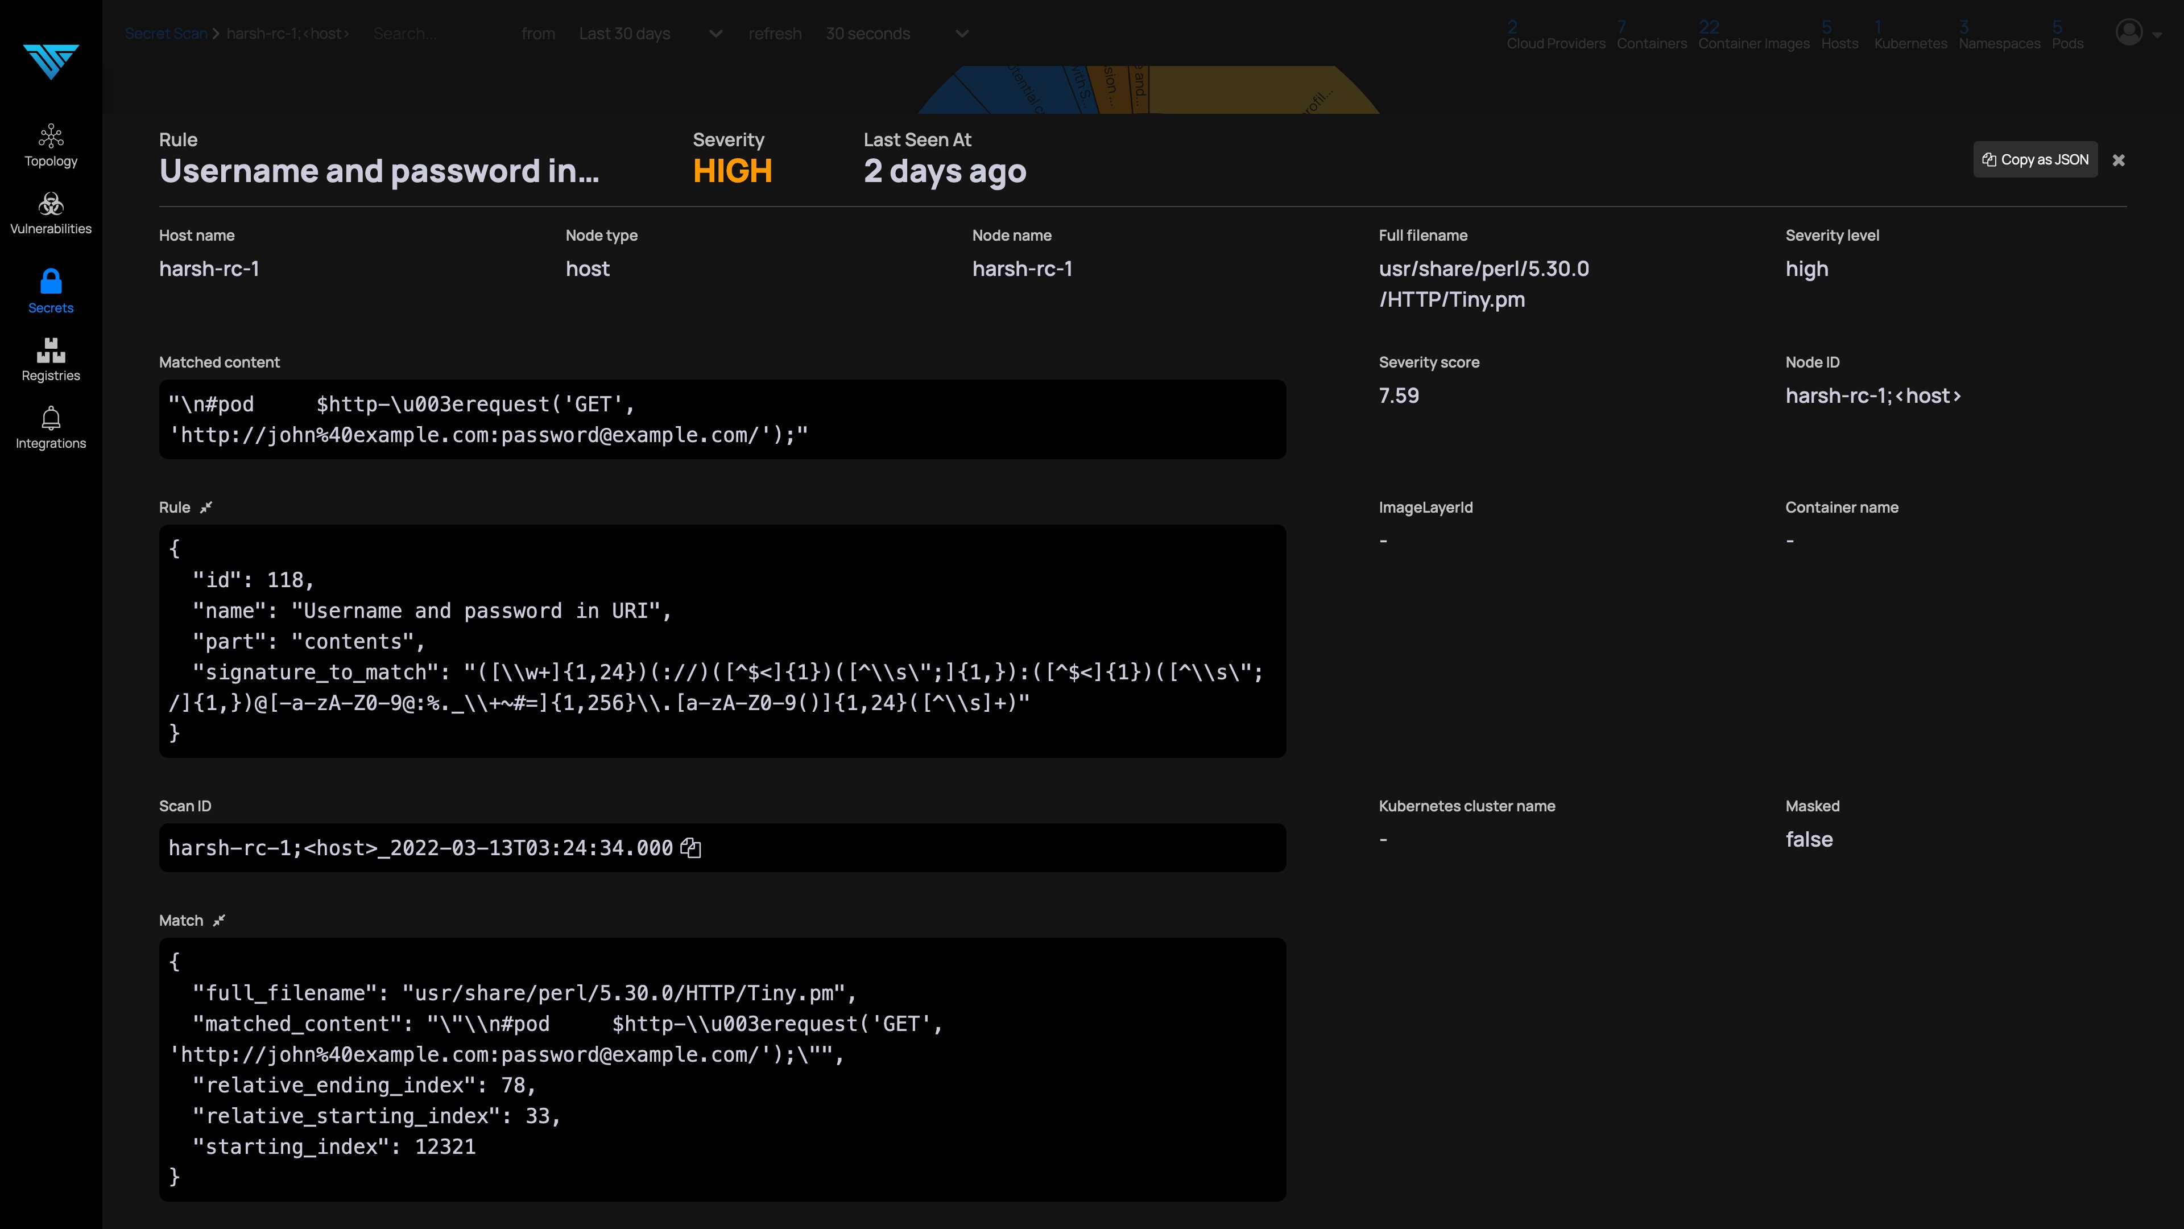Open the 30 seconds refresh interval dropdown
This screenshot has height=1229, width=2184.
897,34
